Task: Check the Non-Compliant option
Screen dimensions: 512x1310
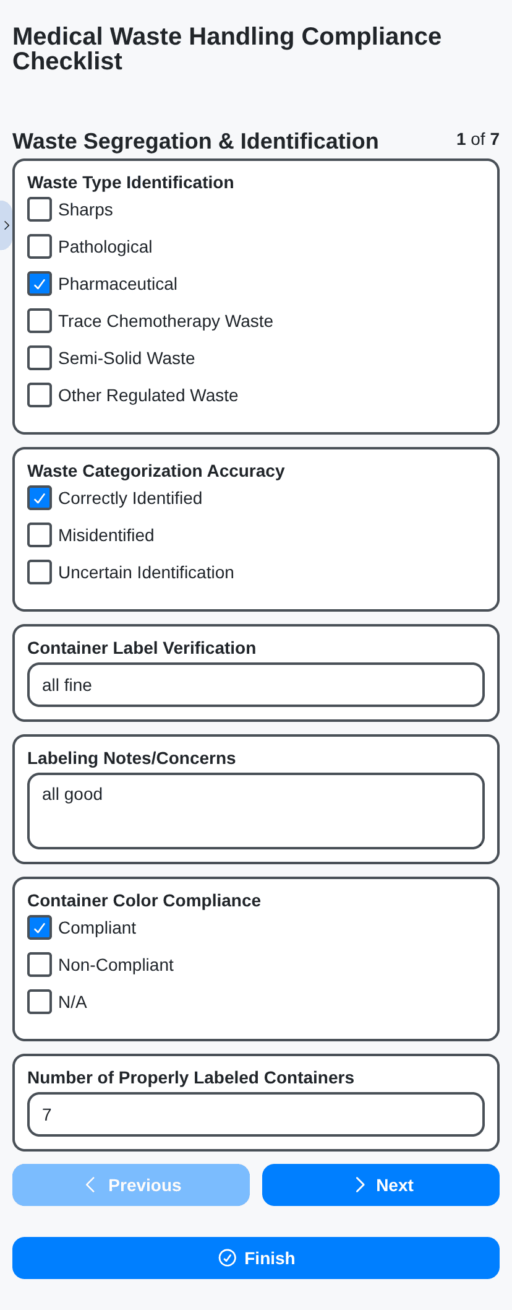Action: click(39, 965)
